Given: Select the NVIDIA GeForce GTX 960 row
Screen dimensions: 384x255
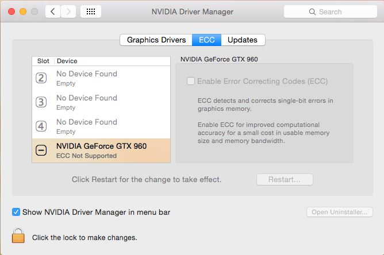Looking at the screenshot, I should [101, 150].
